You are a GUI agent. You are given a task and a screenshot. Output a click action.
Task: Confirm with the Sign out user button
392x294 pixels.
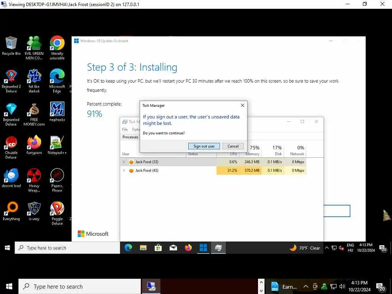[204, 146]
